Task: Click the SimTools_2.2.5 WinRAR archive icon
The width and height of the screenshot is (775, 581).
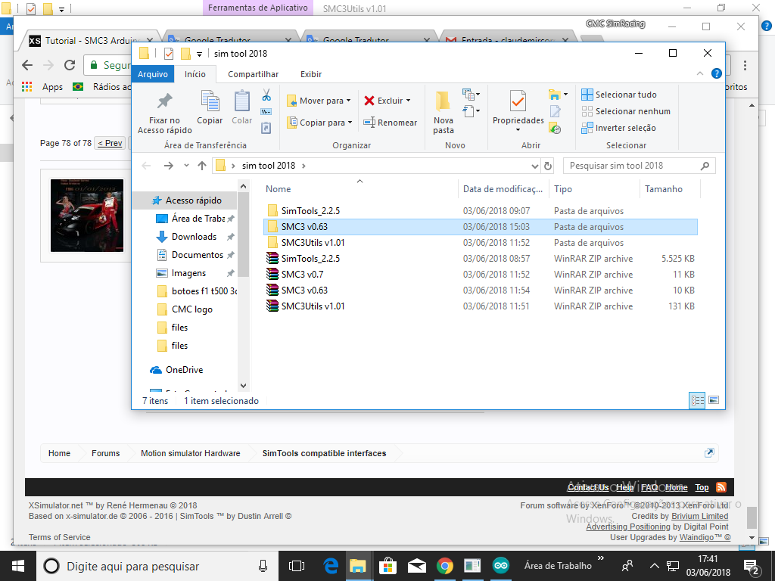Action: [272, 259]
